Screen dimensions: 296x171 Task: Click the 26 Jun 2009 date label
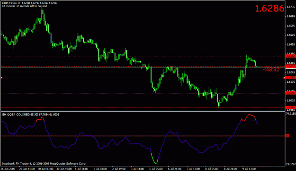8,169
